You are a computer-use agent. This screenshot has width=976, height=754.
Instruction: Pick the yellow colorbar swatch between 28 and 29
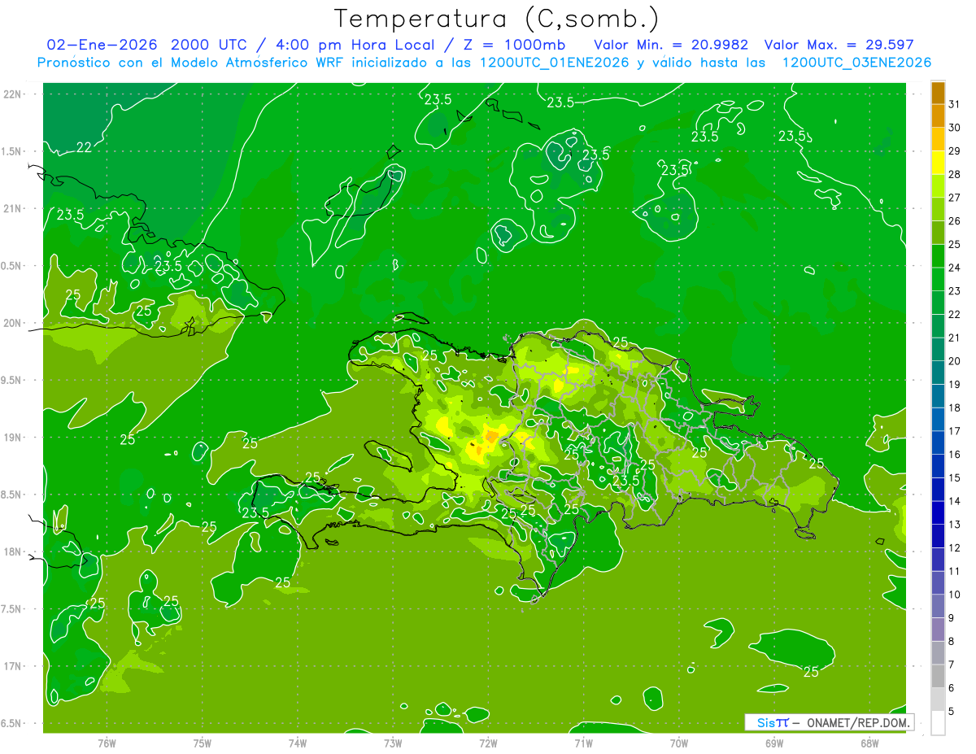[x=939, y=163]
